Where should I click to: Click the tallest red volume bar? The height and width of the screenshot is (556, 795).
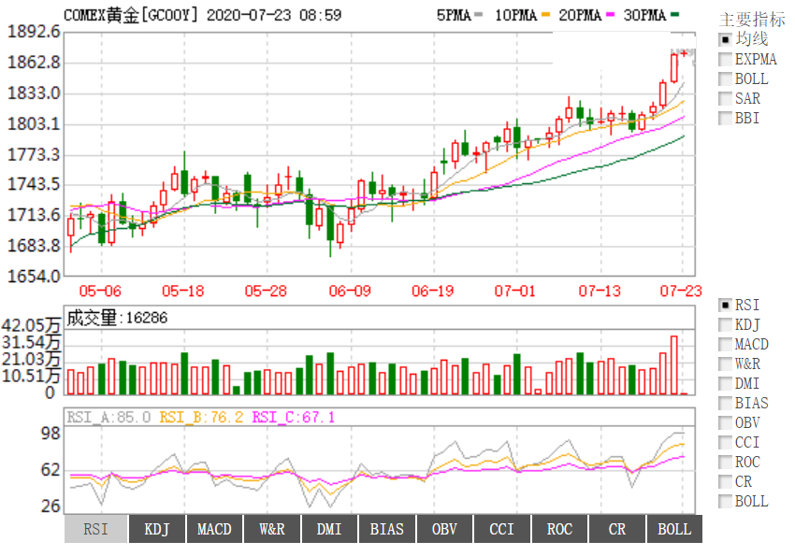[673, 365]
